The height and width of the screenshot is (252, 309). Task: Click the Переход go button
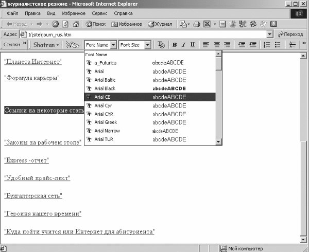tap(290, 34)
